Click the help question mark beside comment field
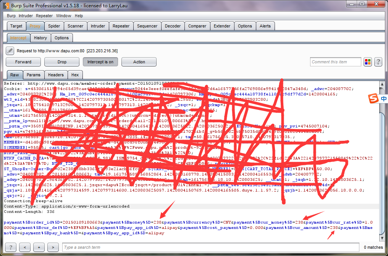Image resolution: width=388 pixels, height=256 pixels. pos(378,62)
